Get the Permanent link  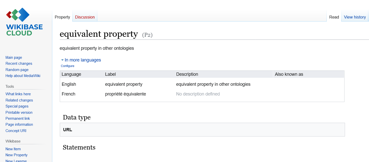pyautogui.click(x=18, y=118)
